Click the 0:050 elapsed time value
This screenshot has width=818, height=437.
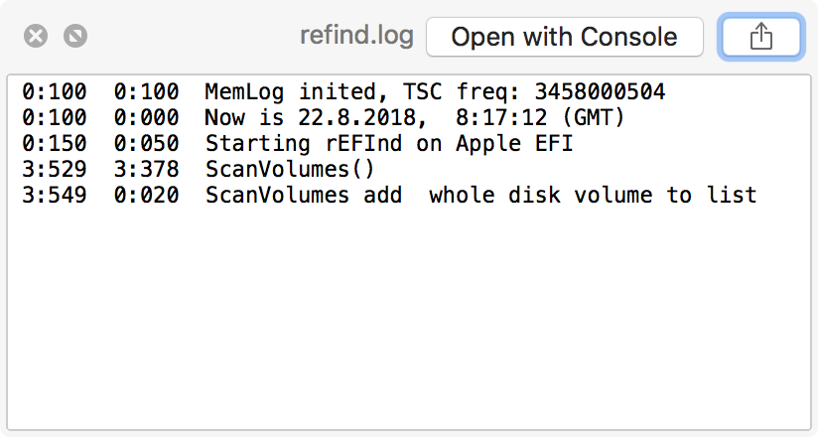(x=147, y=144)
